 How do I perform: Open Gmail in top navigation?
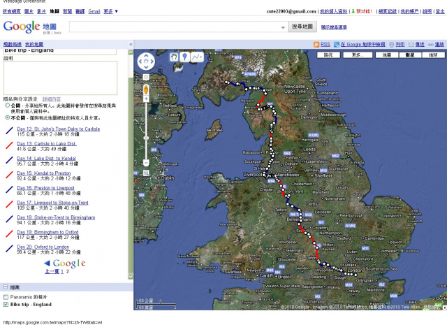[94, 11]
